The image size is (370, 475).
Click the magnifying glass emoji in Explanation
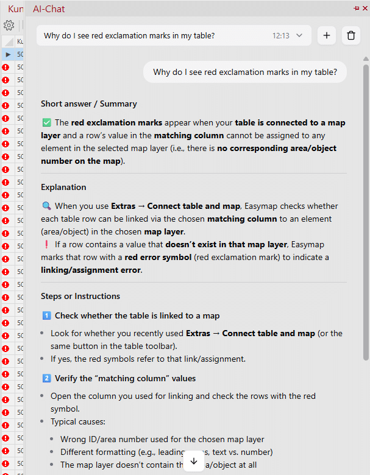47,206
